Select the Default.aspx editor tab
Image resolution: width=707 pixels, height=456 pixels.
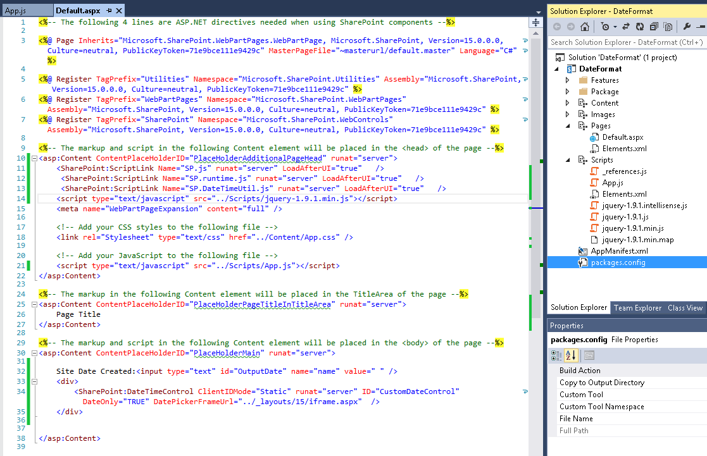pyautogui.click(x=78, y=10)
